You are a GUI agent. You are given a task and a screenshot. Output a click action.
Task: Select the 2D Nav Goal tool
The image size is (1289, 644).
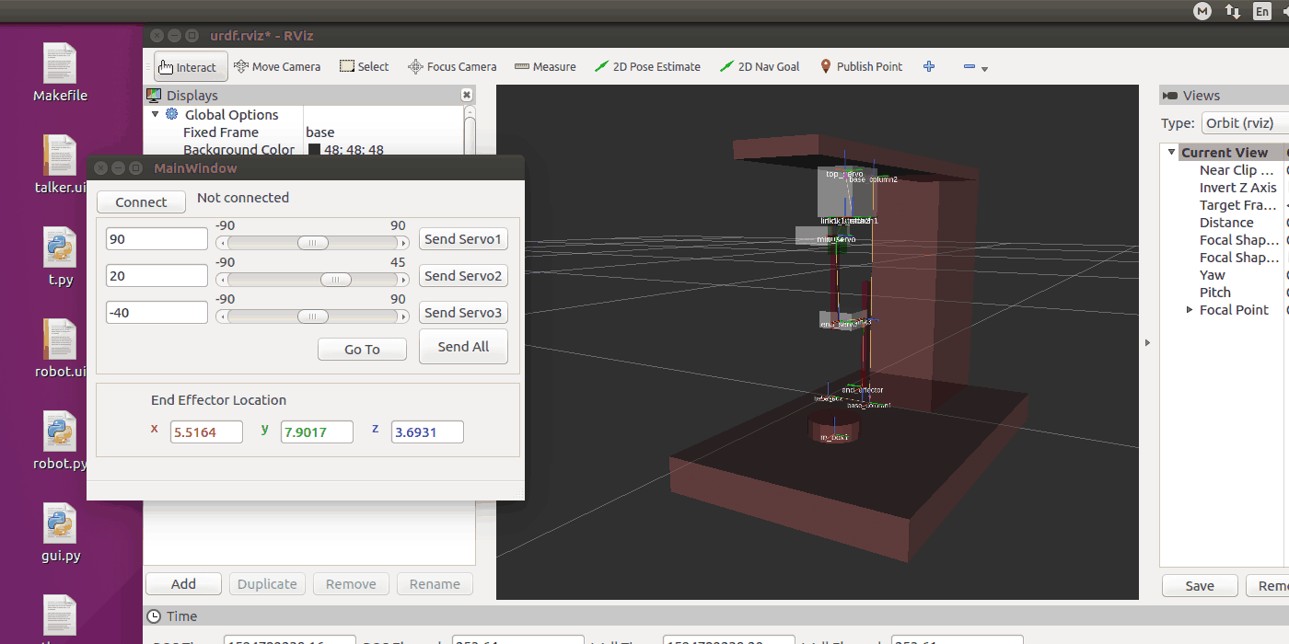pyautogui.click(x=760, y=67)
